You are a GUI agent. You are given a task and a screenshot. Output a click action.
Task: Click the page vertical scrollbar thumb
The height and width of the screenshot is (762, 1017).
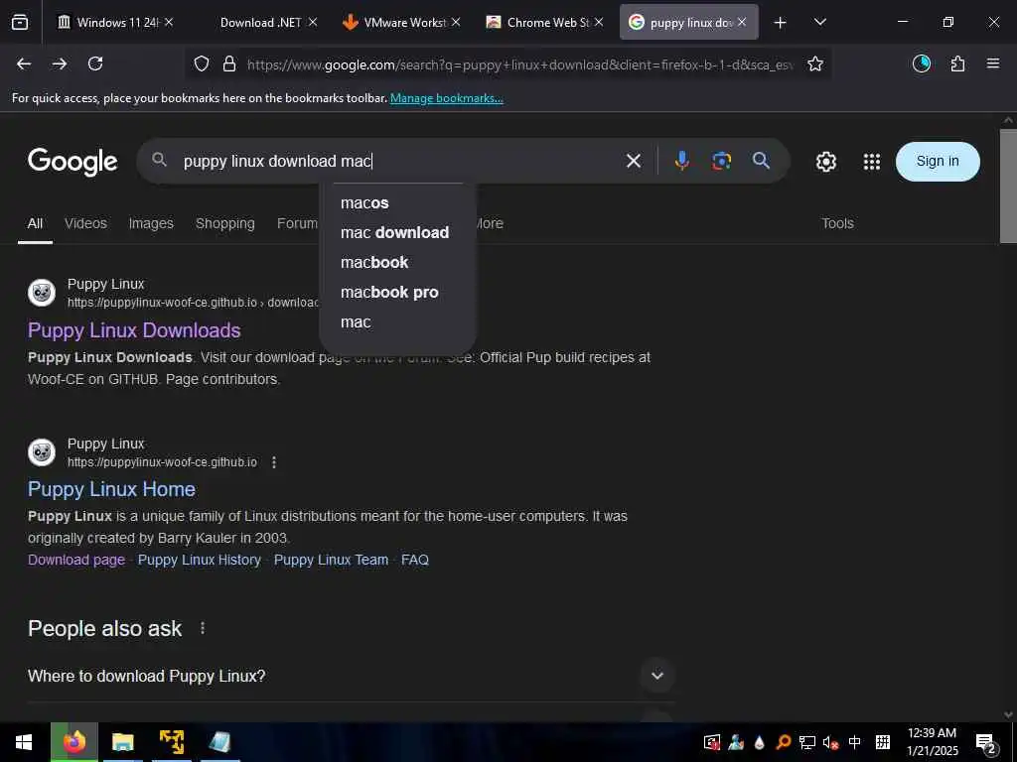1008,186
